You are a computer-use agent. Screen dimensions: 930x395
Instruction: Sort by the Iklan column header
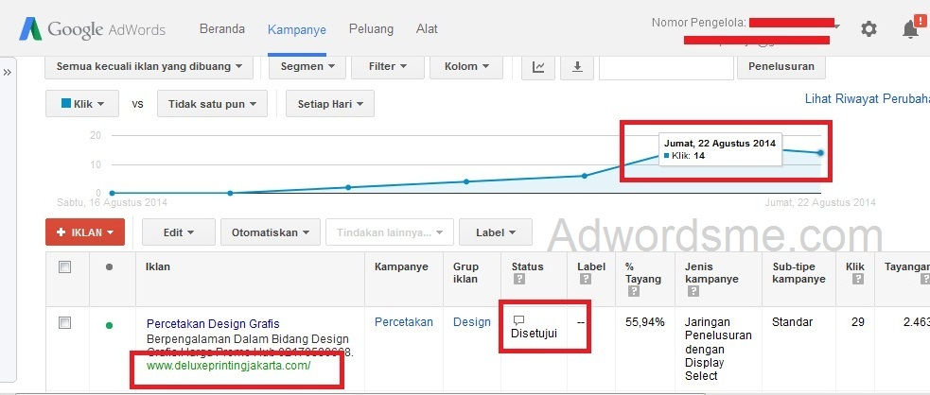coord(158,267)
